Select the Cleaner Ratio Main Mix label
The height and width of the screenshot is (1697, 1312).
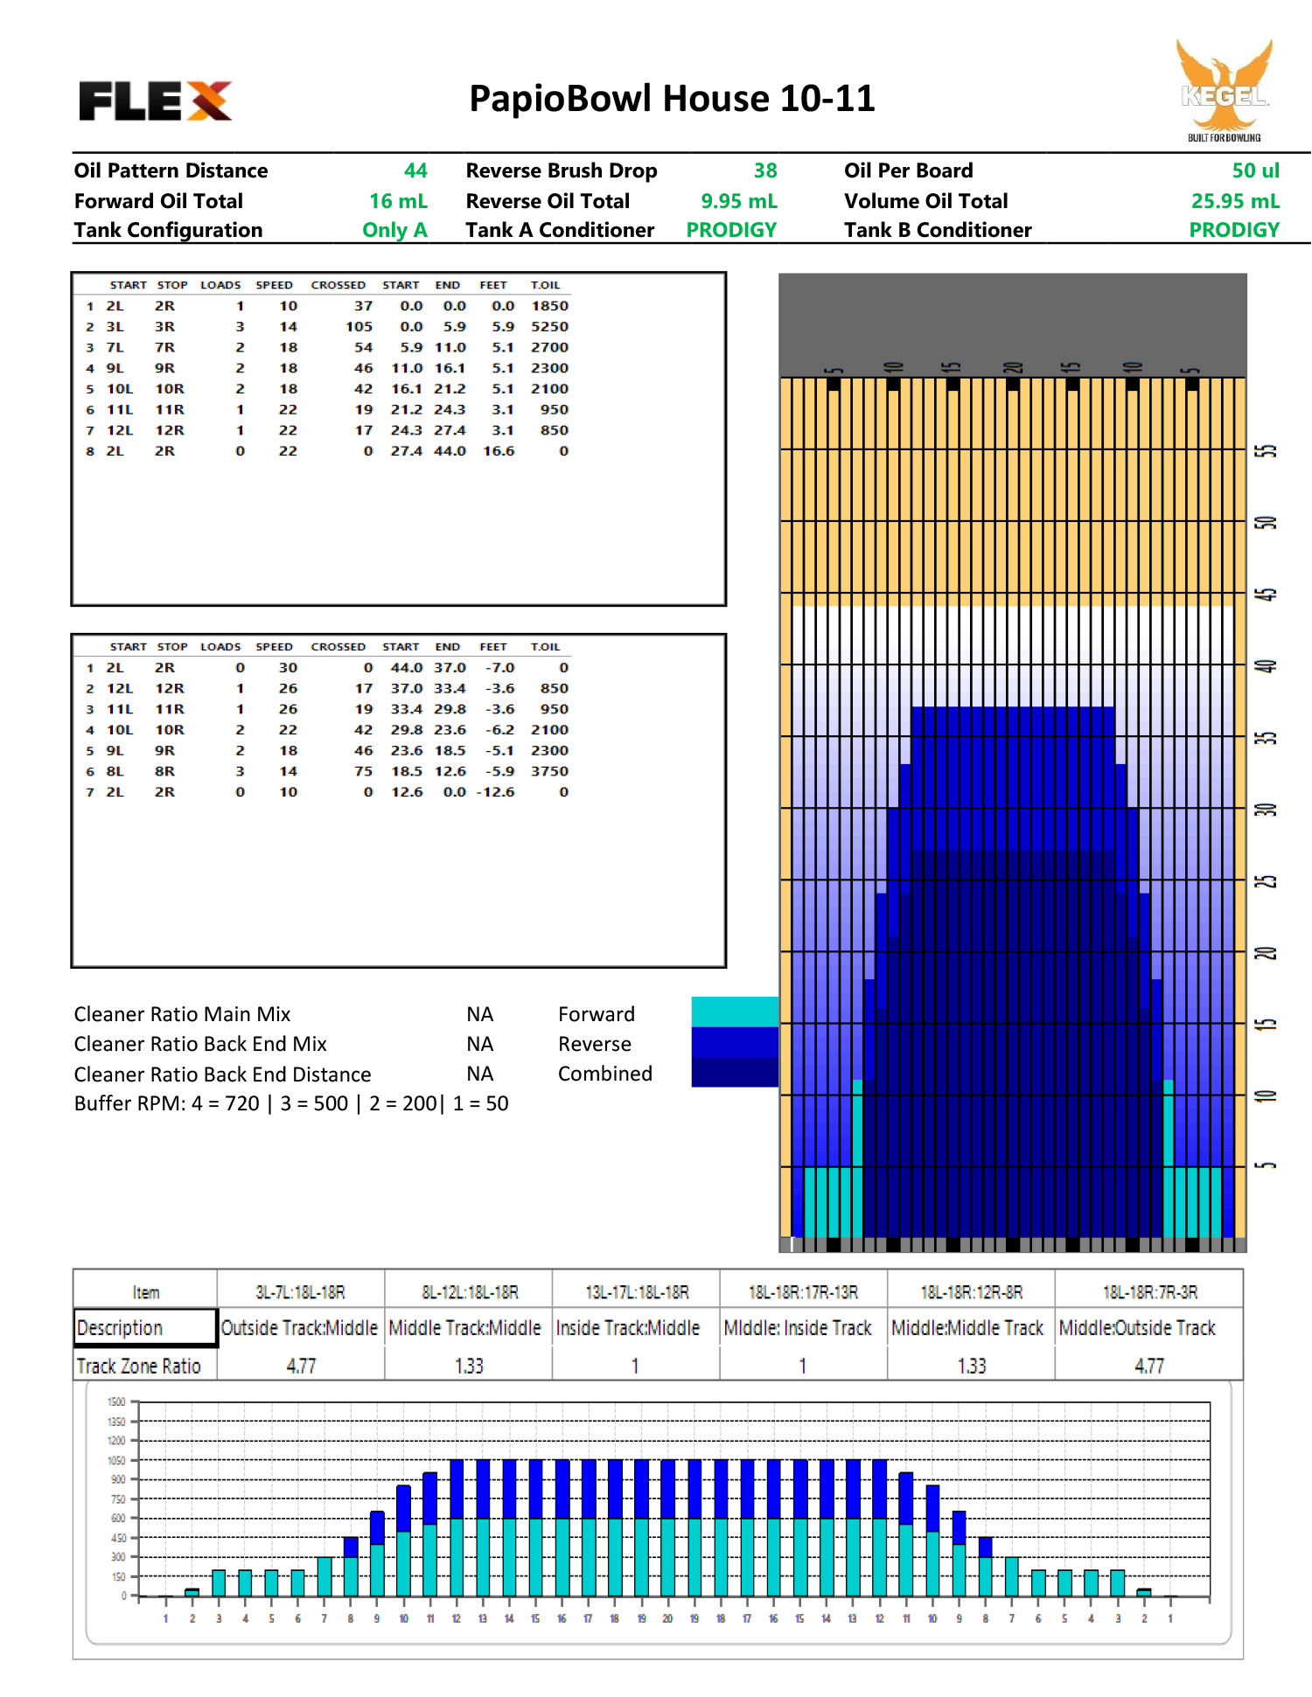click(182, 1014)
